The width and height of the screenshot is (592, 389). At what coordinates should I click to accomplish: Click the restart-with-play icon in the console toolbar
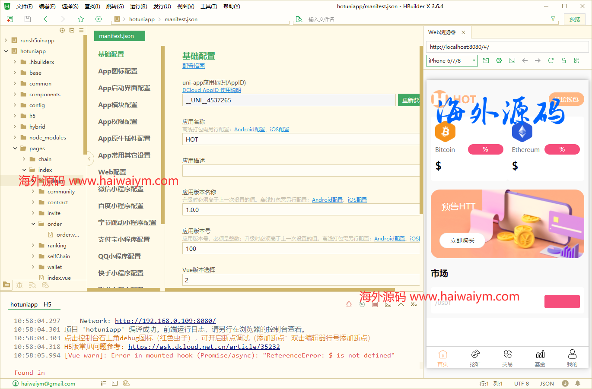point(362,304)
